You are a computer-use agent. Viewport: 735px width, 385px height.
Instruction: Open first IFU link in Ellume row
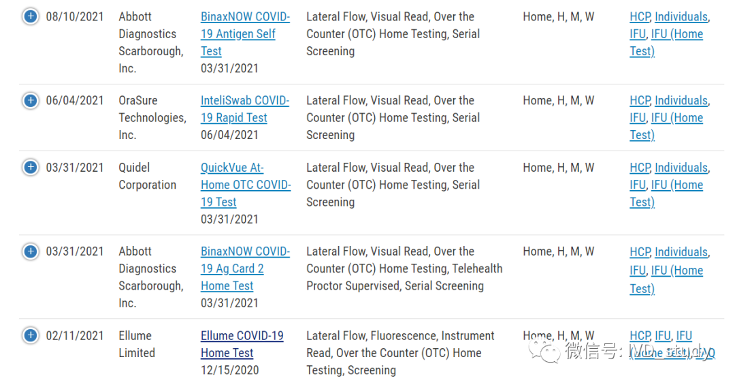pyautogui.click(x=662, y=336)
